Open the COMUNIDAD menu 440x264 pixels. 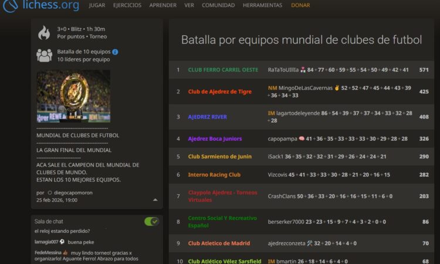[x=218, y=5]
